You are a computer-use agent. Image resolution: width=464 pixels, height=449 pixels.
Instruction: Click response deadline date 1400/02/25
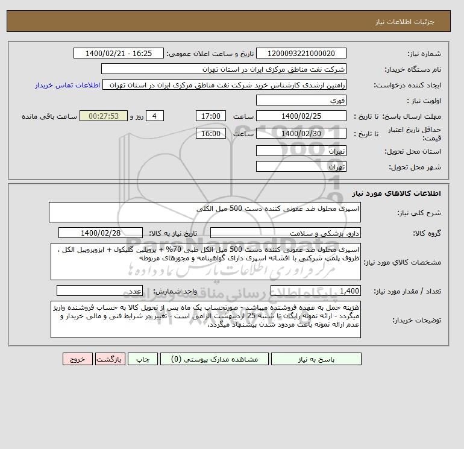301,116
